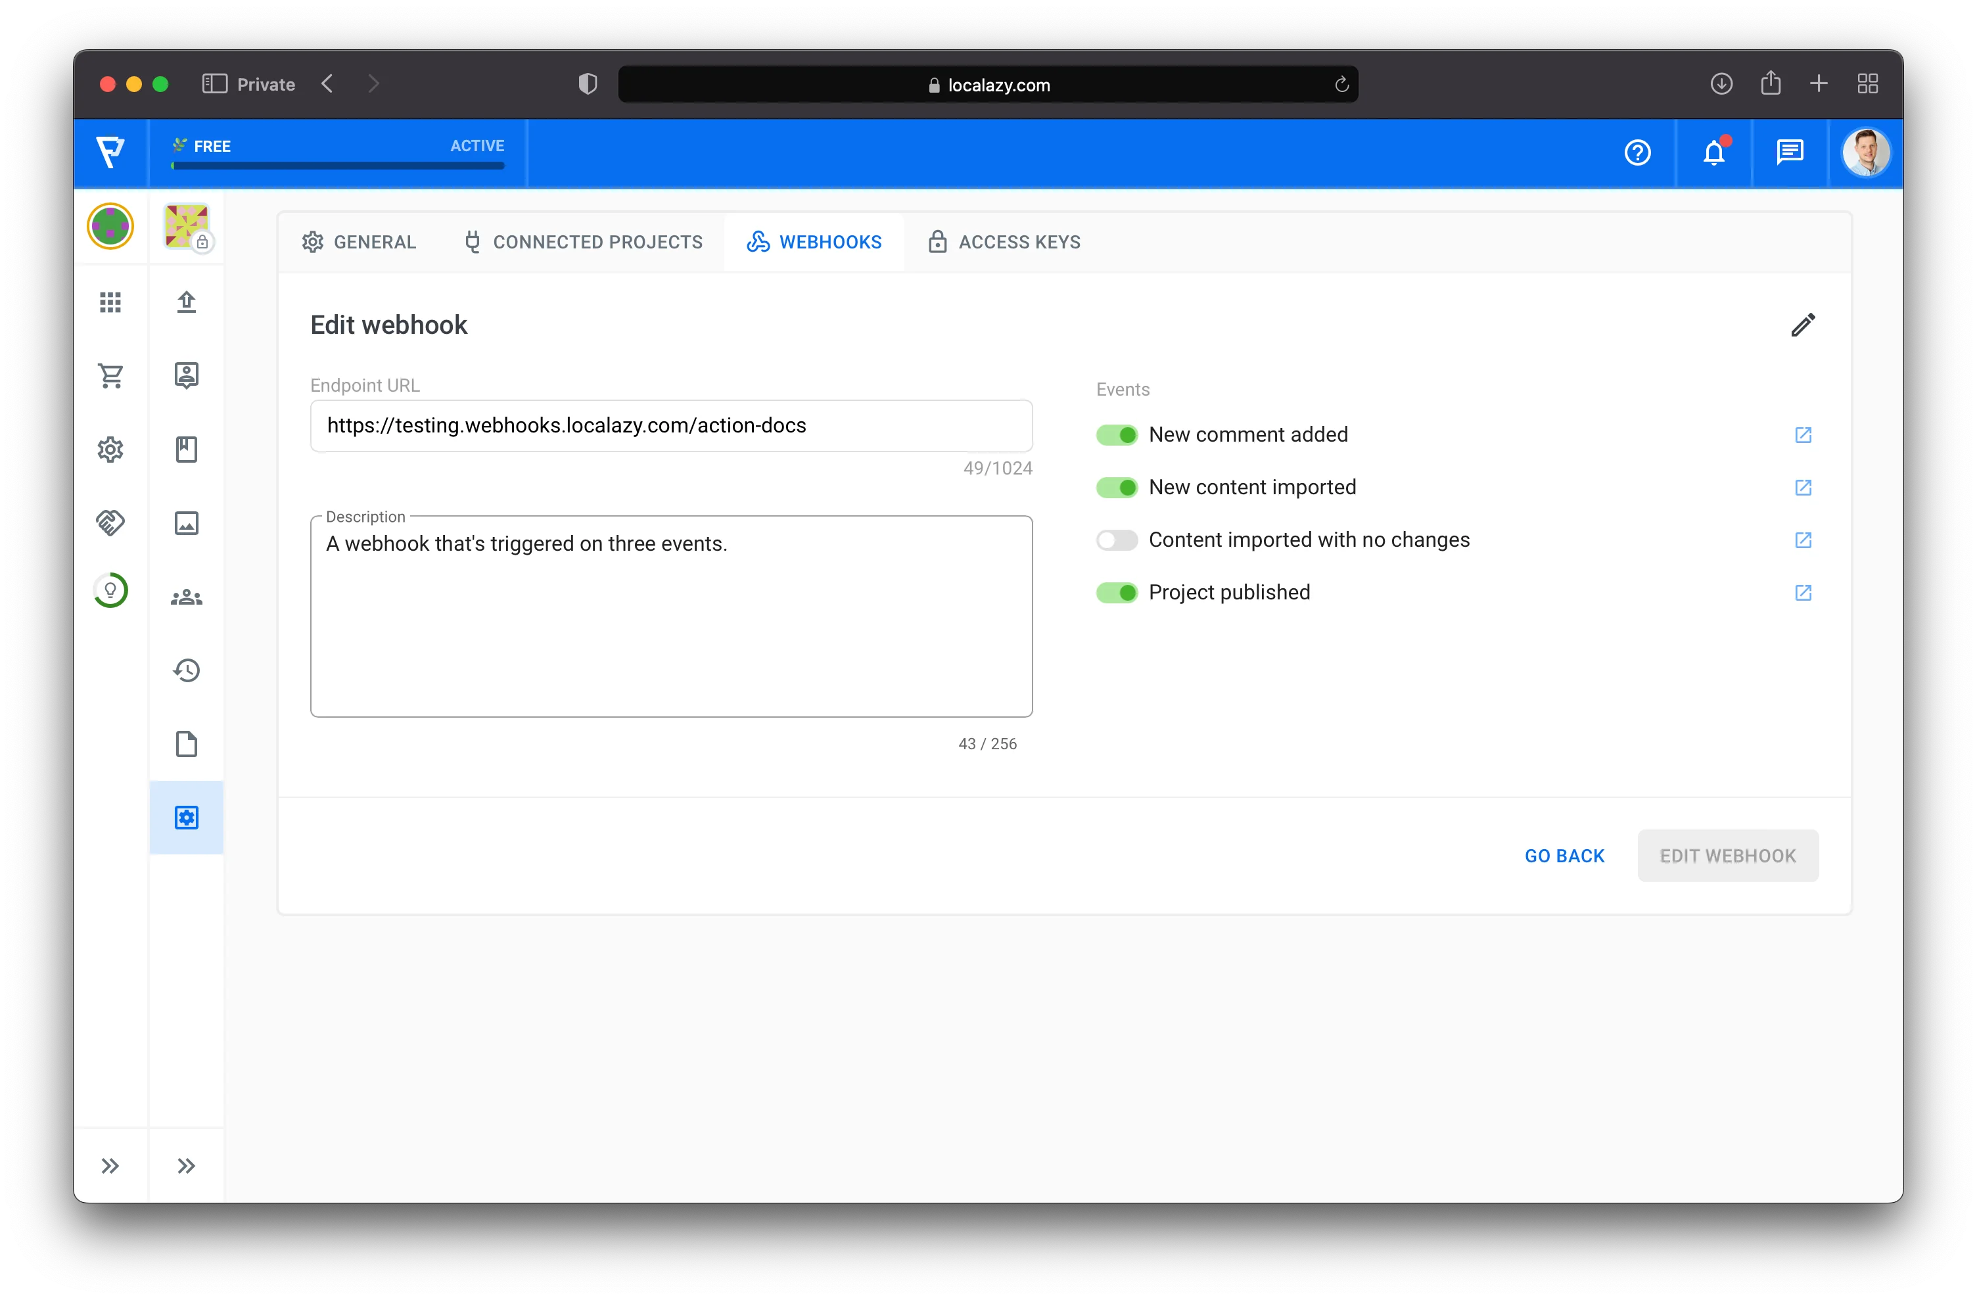Open the upload icon in project sidebar
This screenshot has width=1977, height=1300.
(x=186, y=302)
